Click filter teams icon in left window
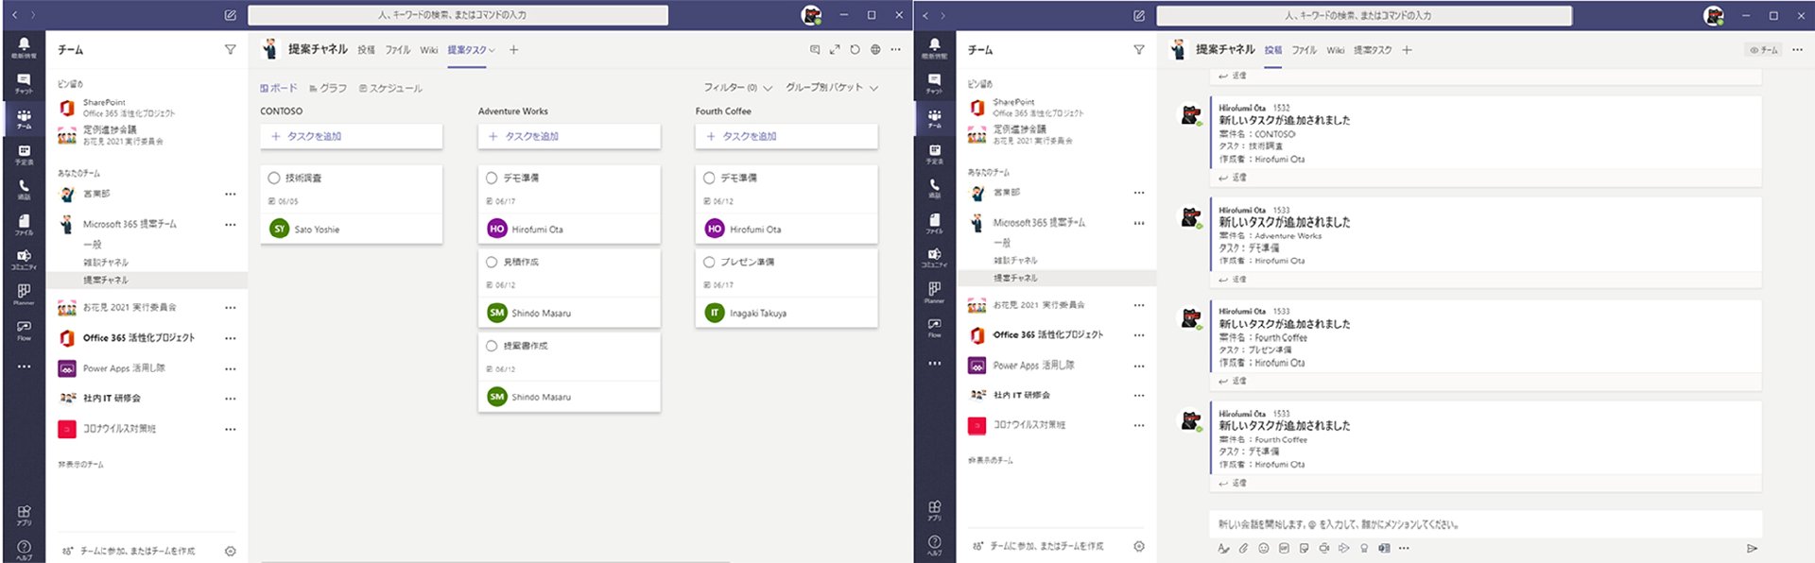This screenshot has width=1815, height=563. [x=230, y=49]
